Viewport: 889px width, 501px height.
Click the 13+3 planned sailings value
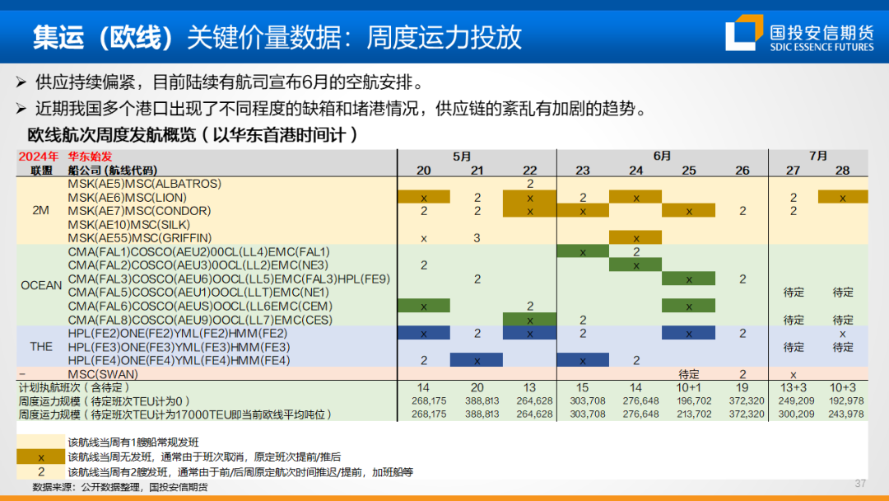pos(794,387)
